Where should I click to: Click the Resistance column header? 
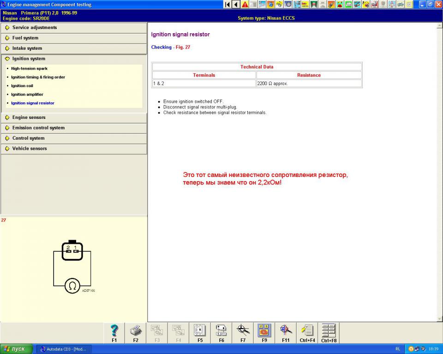coord(309,75)
